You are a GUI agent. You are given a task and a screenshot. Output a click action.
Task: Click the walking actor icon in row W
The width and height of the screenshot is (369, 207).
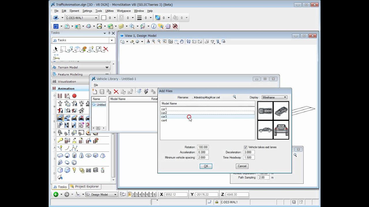tap(60, 103)
